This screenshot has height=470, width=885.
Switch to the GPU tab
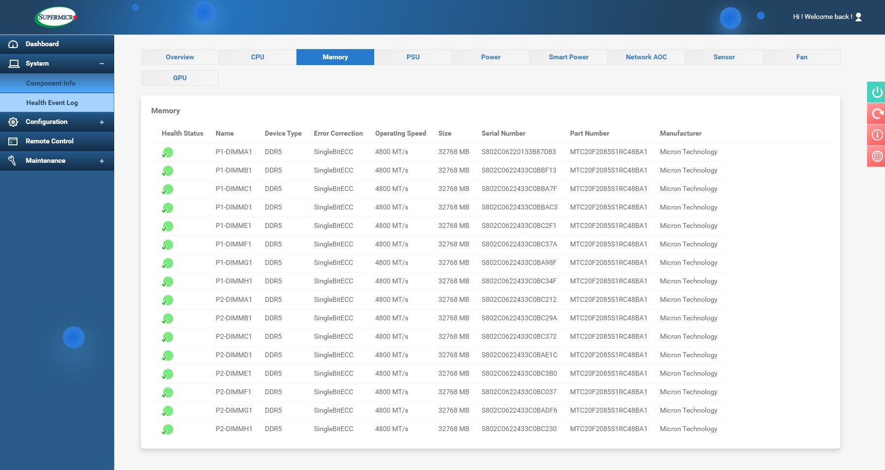coord(180,78)
